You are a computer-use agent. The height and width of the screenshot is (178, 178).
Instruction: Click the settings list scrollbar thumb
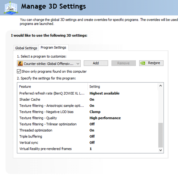click(x=160, y=135)
